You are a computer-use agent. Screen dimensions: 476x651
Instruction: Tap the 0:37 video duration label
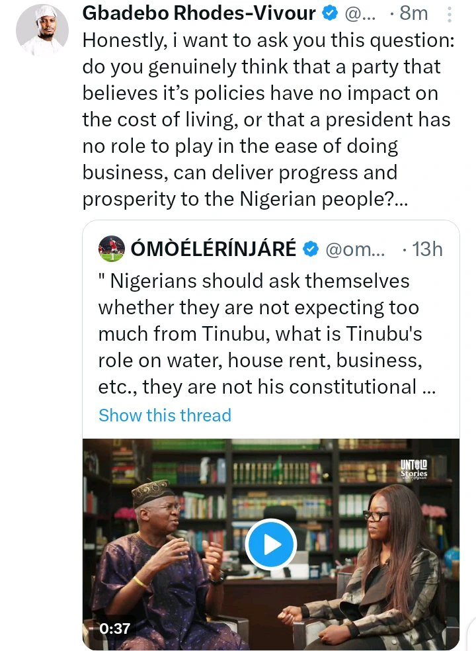point(115,628)
